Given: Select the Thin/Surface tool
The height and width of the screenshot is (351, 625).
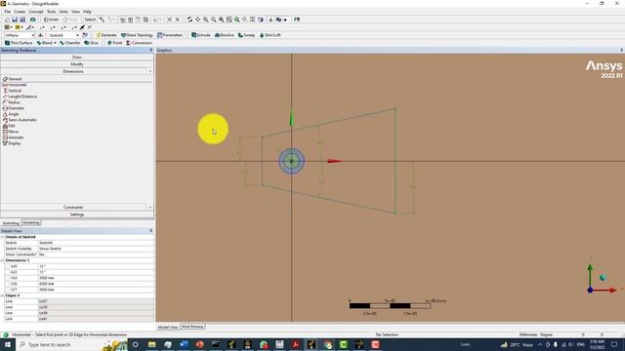Looking at the screenshot, I should 19,43.
